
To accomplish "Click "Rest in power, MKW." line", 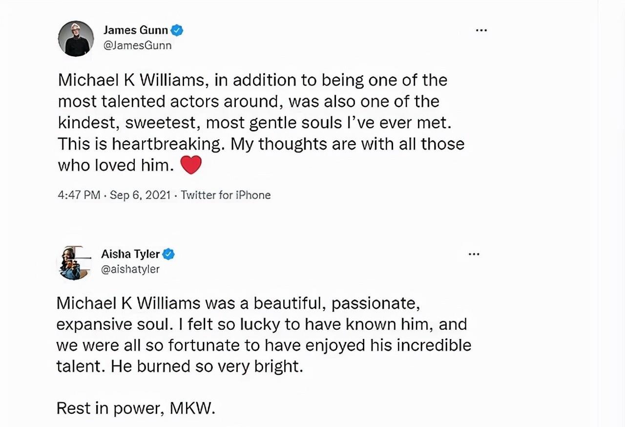I will pyautogui.click(x=136, y=408).
